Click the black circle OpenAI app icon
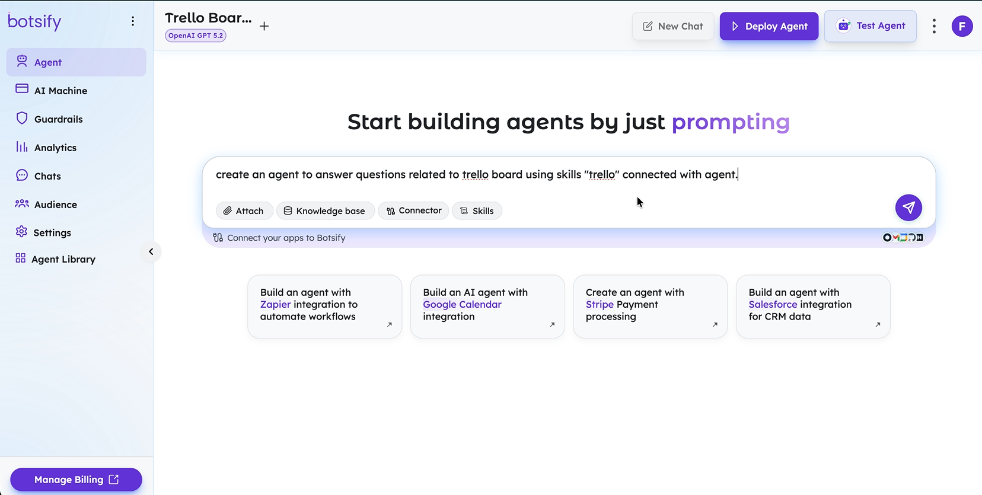The width and height of the screenshot is (982, 495). tap(887, 238)
